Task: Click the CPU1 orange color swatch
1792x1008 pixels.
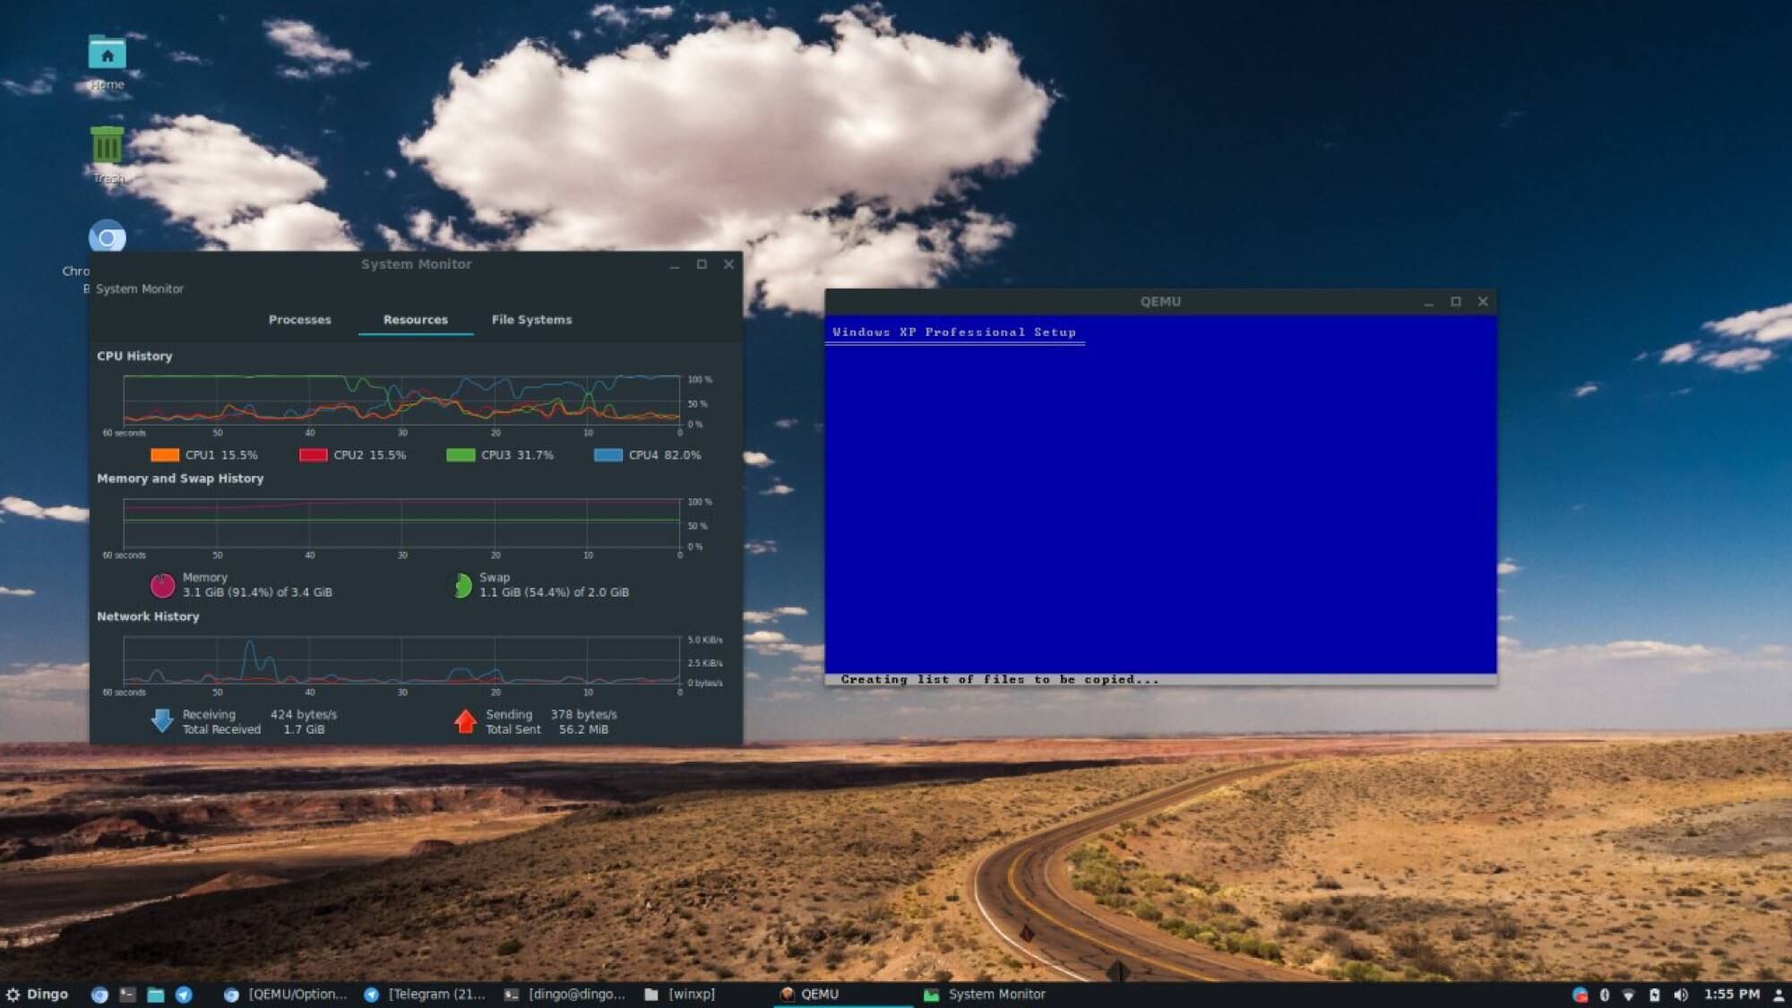Action: tap(165, 455)
